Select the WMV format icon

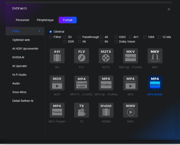130,110
